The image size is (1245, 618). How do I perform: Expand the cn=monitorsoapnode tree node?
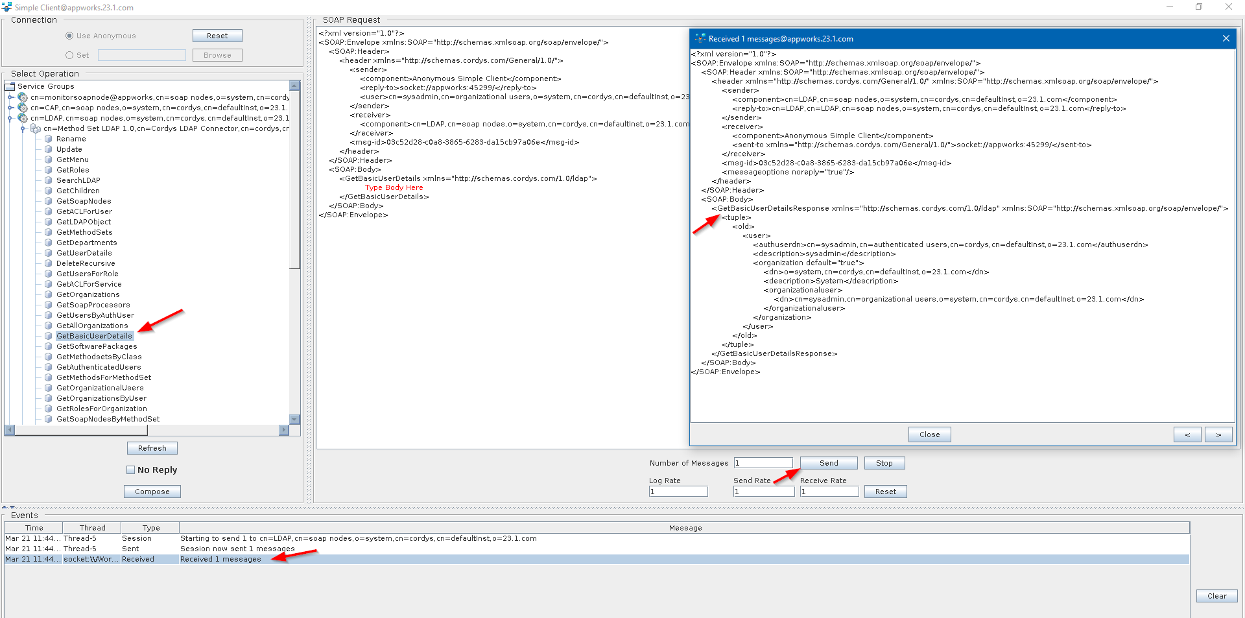10,97
